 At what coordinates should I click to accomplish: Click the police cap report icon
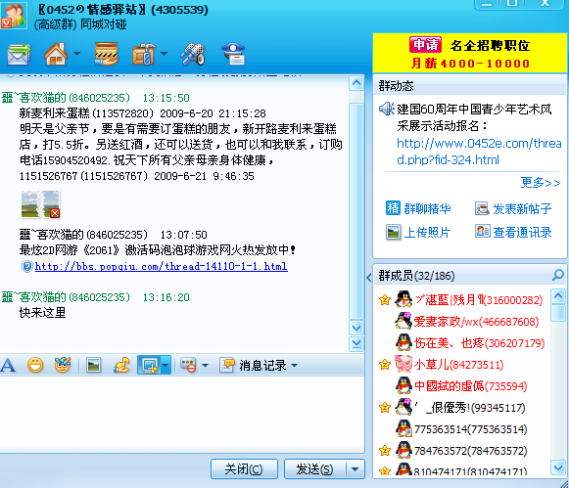233,54
